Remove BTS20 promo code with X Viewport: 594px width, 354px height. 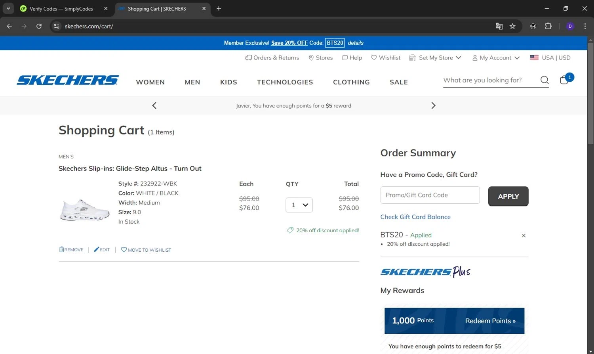coord(524,235)
